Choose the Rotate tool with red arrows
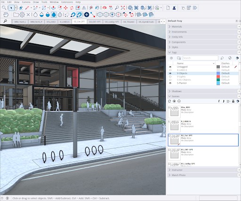This screenshot has width=241, height=201. click(x=72, y=8)
